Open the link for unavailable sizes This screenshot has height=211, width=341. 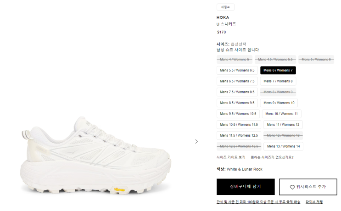[x=272, y=157]
